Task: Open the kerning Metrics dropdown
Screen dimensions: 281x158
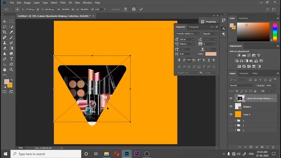Action: point(193,44)
